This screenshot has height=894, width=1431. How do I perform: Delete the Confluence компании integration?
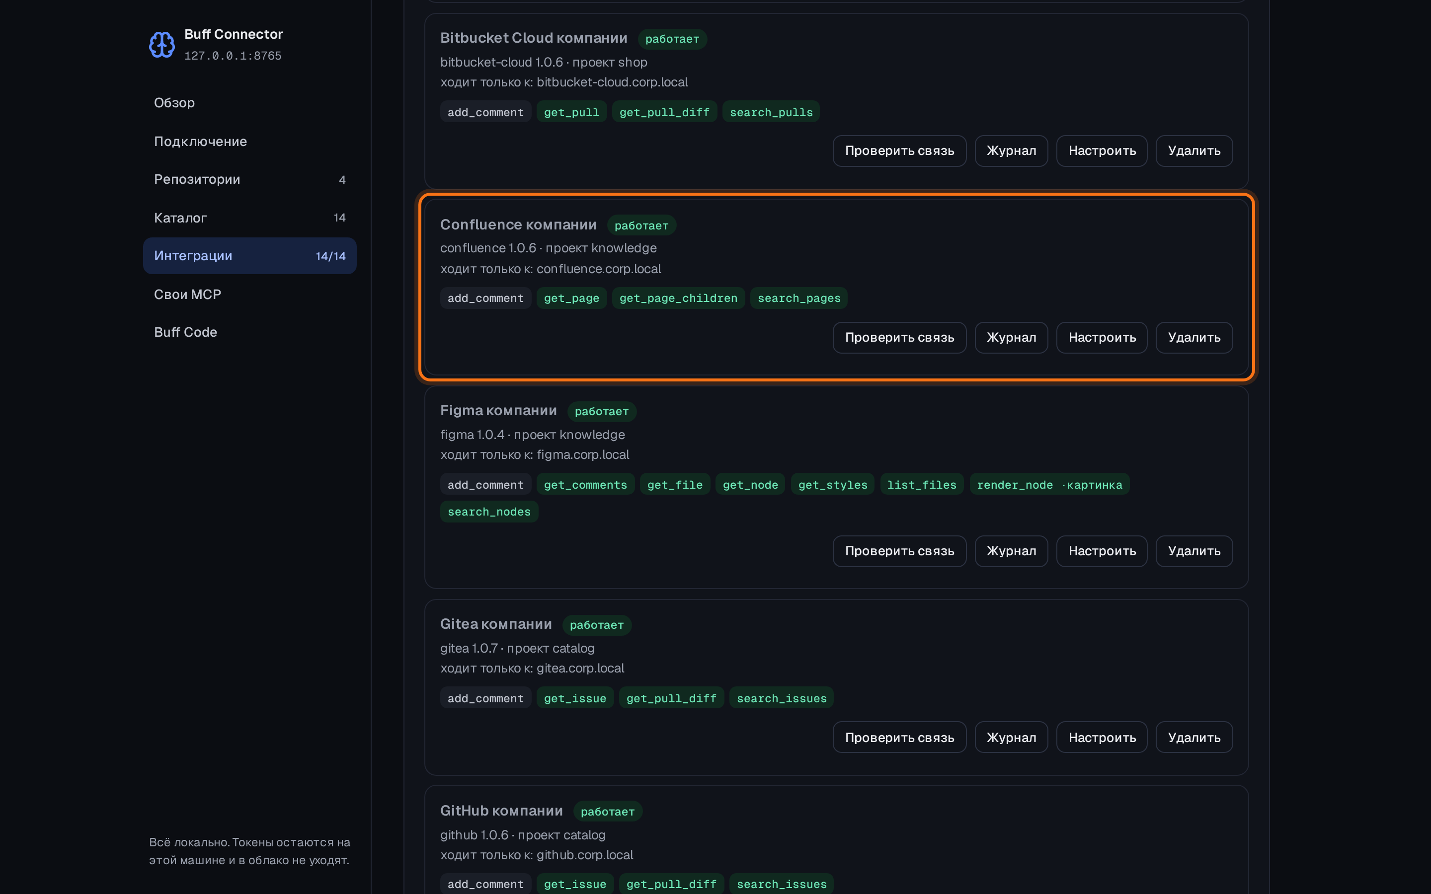(x=1194, y=338)
